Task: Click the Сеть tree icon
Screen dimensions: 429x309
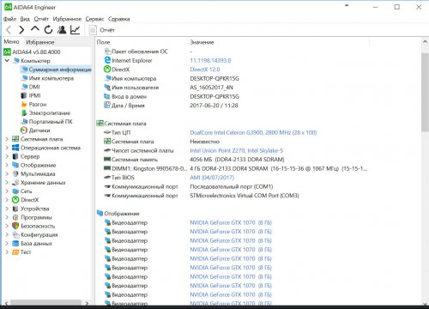Action: 15,191
